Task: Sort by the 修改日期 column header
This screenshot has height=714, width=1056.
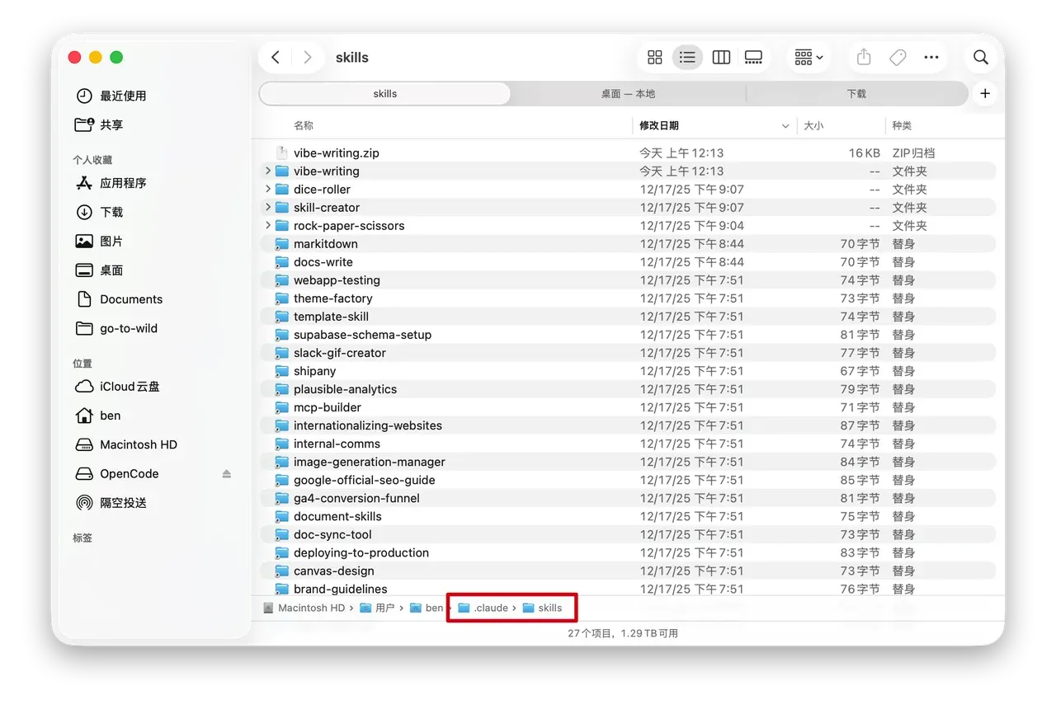Action: (659, 125)
